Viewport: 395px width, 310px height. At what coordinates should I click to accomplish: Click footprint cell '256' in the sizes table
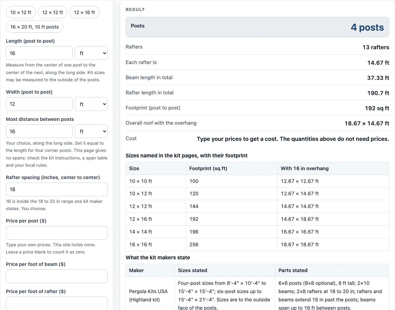click(x=232, y=245)
